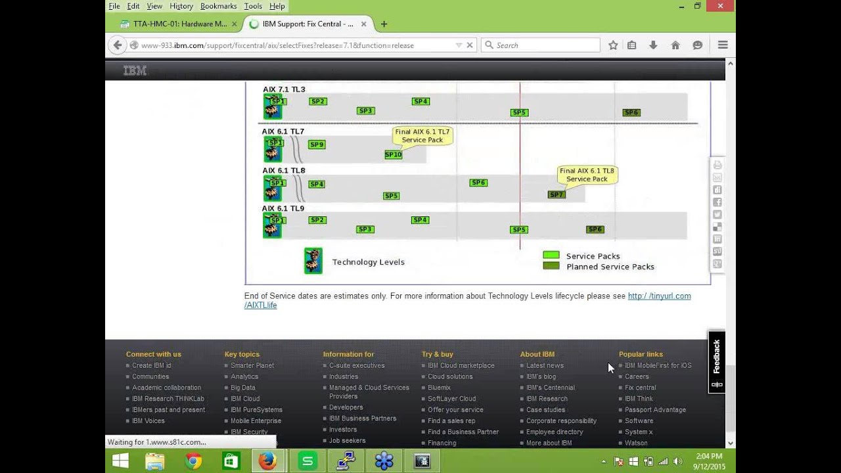Open the chat bubble icon in toolbar
Viewport: 841px width, 473px height.
pyautogui.click(x=698, y=45)
